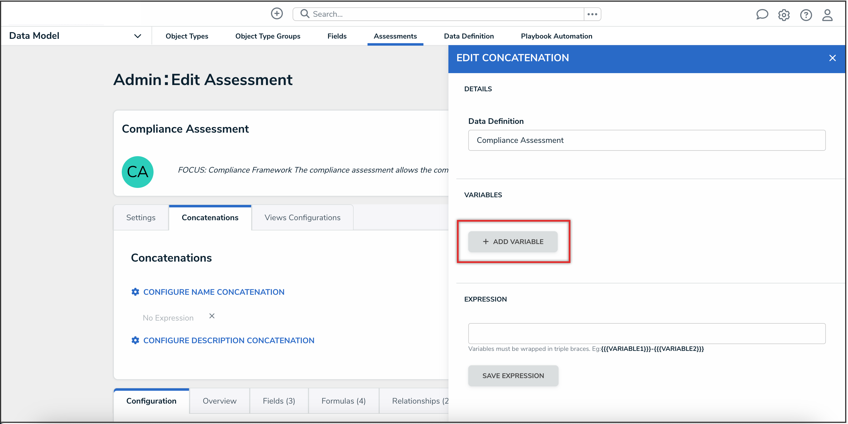This screenshot has height=424, width=848.
Task: Click the help question mark icon
Action: tap(805, 15)
